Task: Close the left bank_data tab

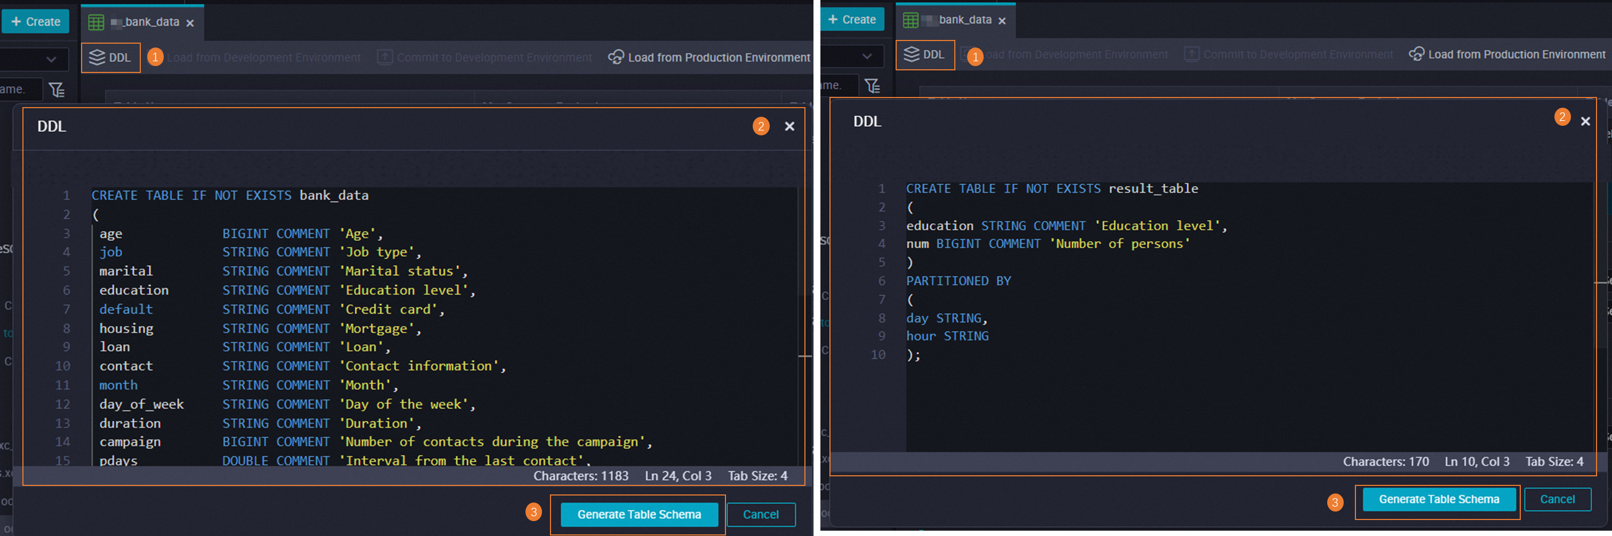Action: tap(190, 23)
